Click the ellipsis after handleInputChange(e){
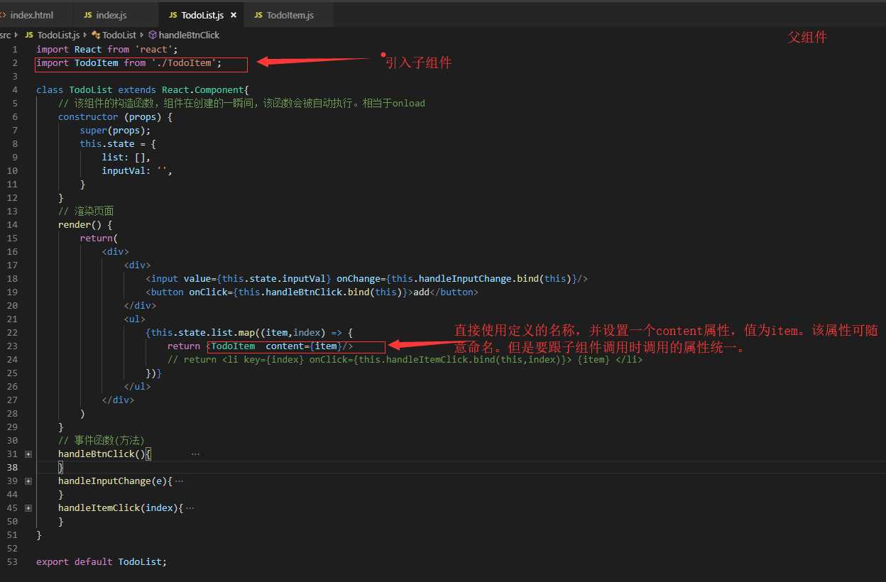The width and height of the screenshot is (886, 582). point(179,481)
